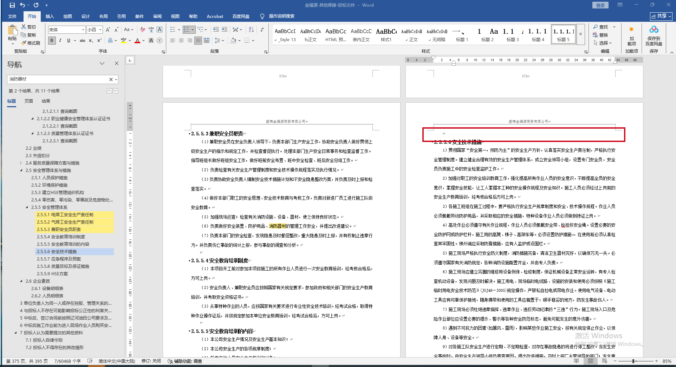Viewport: 676px width, 367px height.
Task: Clear all formatting with the eraser icon
Action: pyautogui.click(x=143, y=30)
